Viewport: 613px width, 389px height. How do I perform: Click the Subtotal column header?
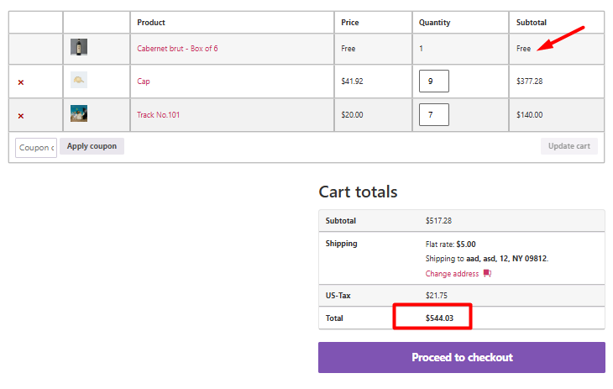pyautogui.click(x=532, y=23)
